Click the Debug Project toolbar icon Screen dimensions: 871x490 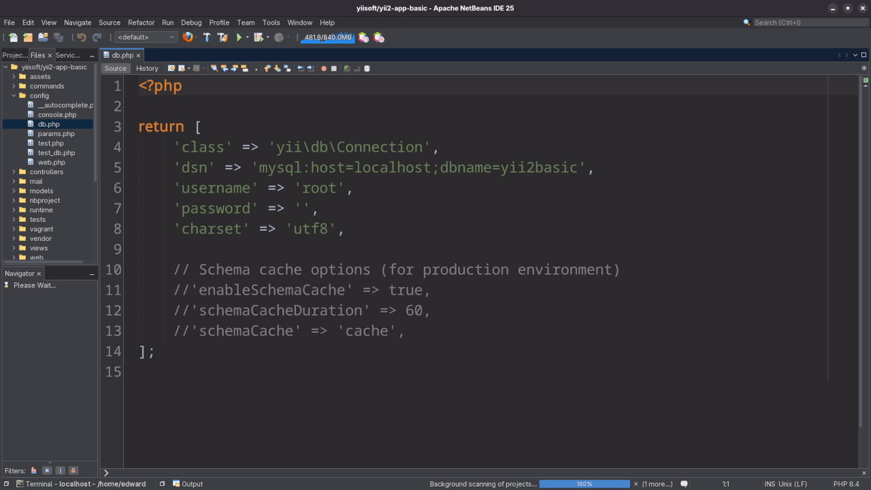pos(259,37)
